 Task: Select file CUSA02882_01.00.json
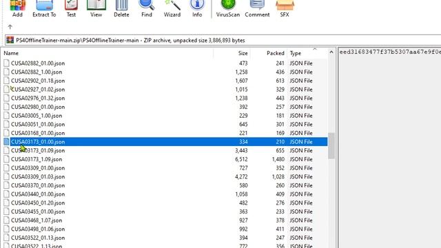point(38,63)
